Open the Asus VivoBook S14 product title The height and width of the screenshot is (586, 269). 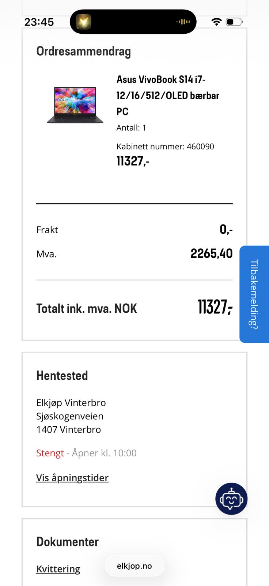point(168,95)
